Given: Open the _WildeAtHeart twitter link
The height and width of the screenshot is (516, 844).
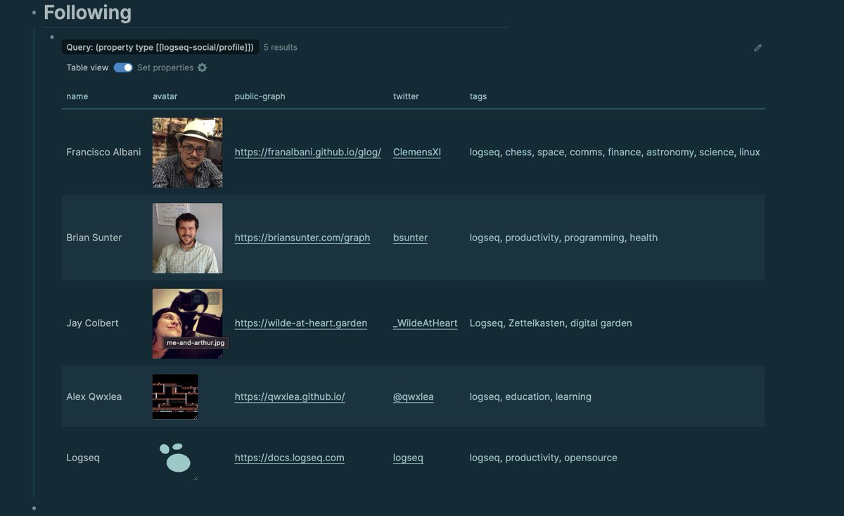Looking at the screenshot, I should click(426, 323).
